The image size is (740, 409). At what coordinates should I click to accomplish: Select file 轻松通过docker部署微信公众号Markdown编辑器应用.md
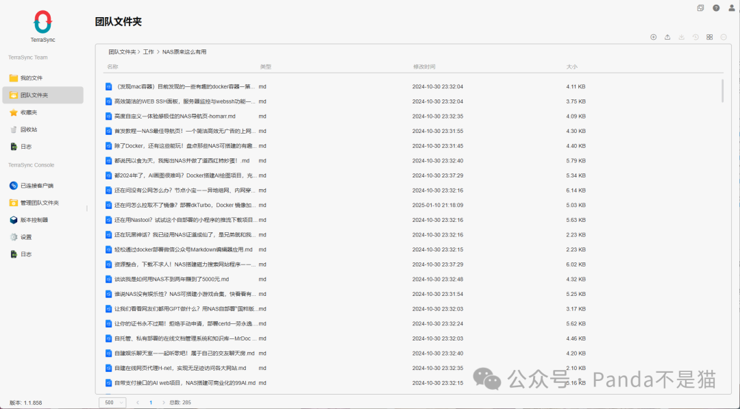(184, 249)
